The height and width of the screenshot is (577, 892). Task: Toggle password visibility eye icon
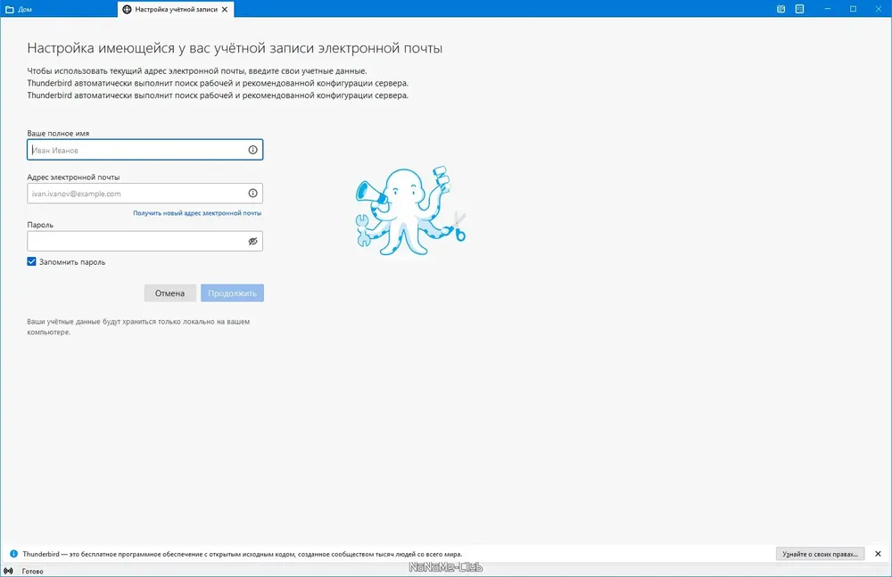click(x=252, y=242)
